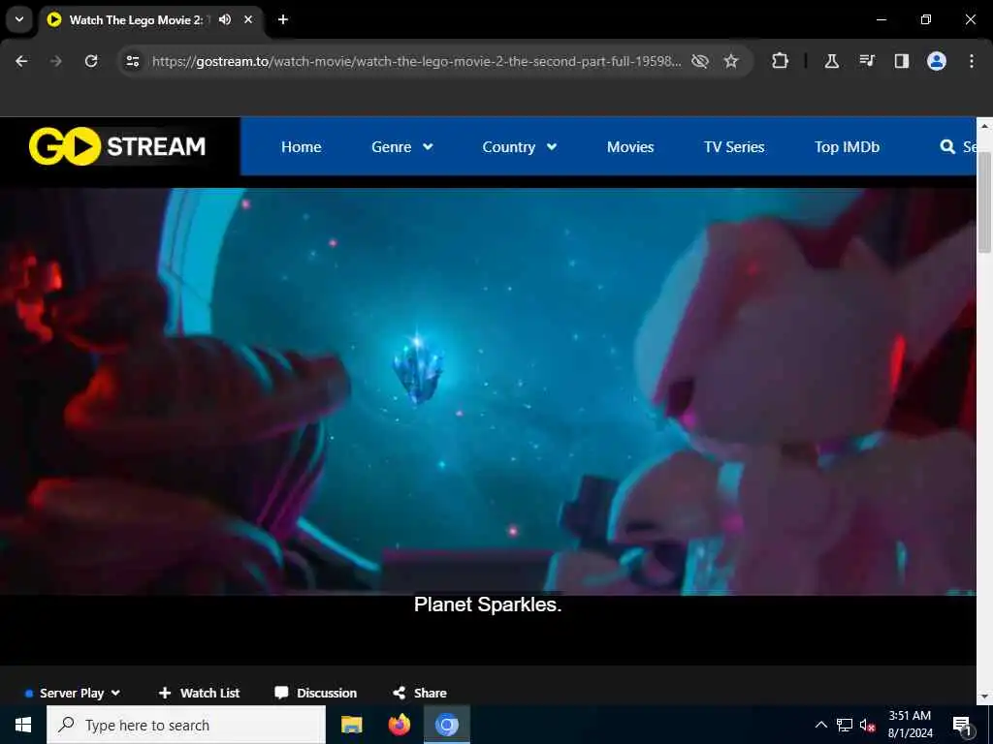Expand the Genre dropdown menu

tap(402, 147)
